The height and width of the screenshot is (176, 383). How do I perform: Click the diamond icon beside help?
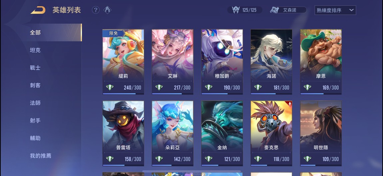point(108,10)
